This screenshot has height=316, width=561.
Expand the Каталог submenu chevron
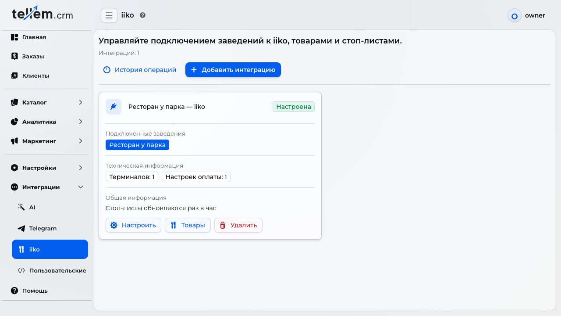[x=81, y=103]
